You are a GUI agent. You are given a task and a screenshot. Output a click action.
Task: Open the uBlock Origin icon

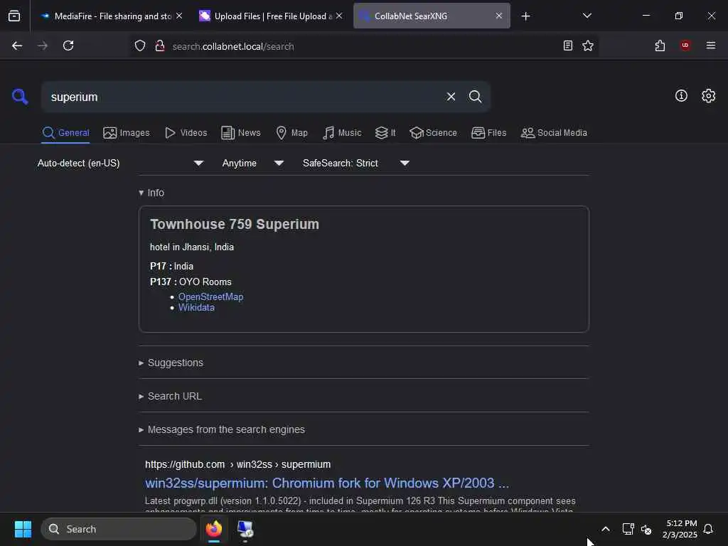click(x=685, y=45)
